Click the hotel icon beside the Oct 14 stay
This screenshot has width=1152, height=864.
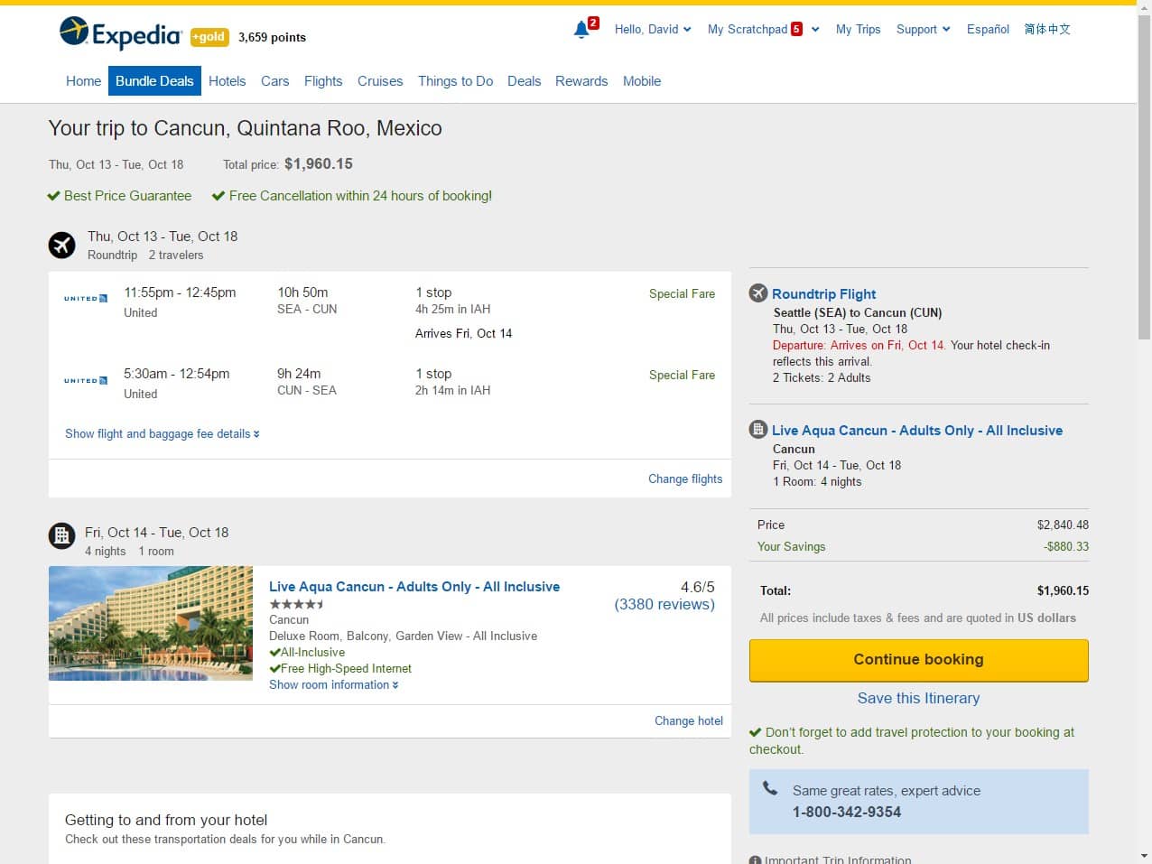(61, 535)
